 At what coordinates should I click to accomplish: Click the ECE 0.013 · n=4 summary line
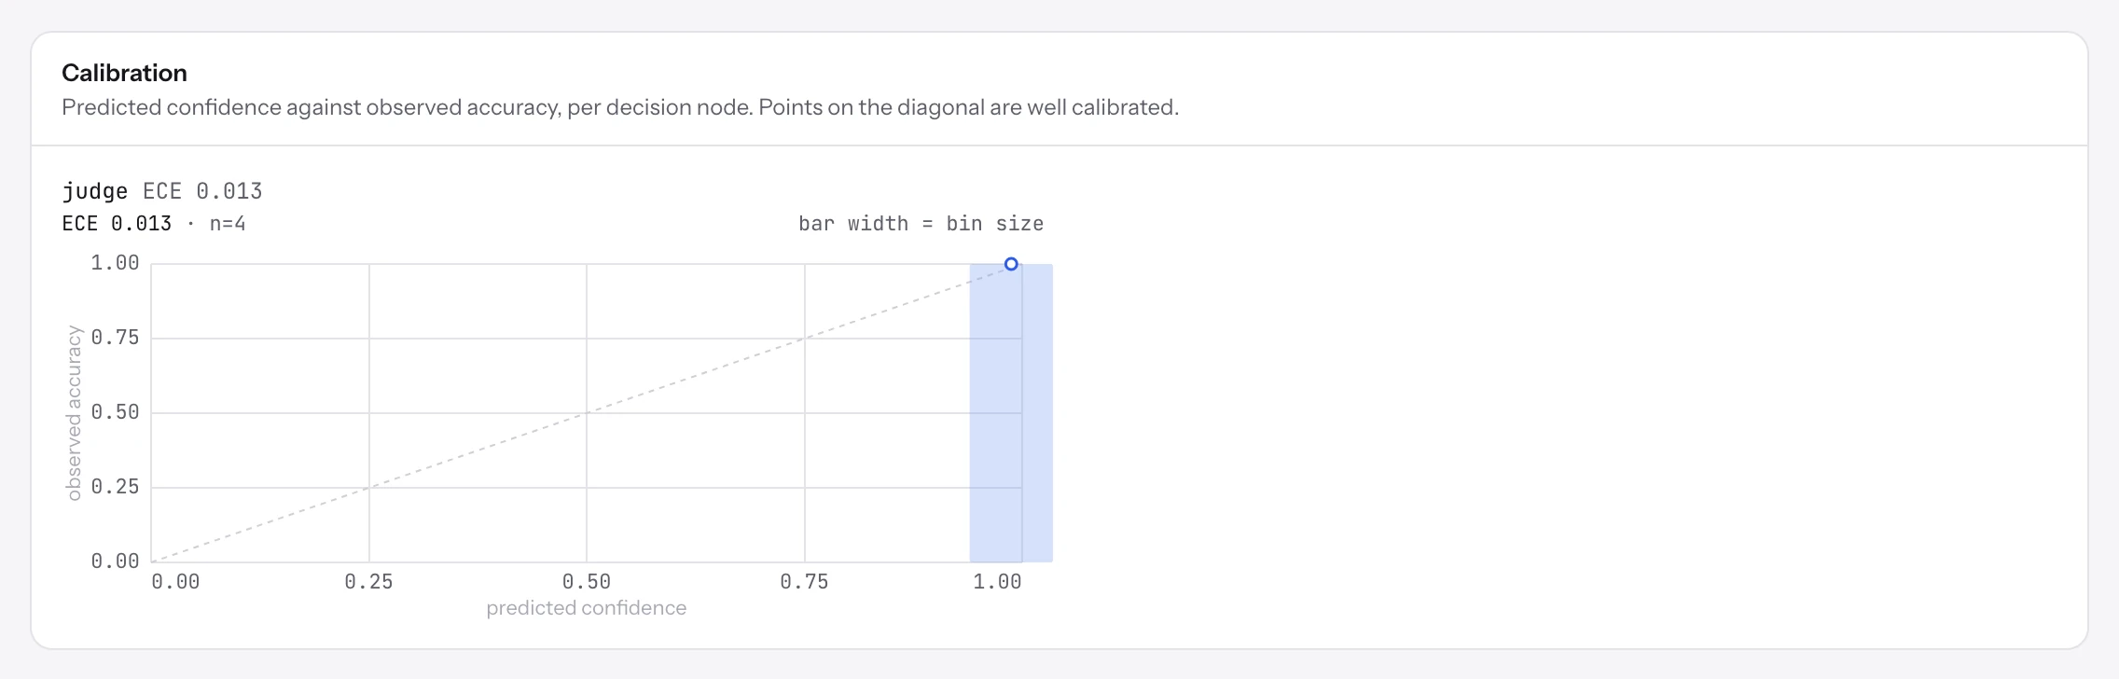[x=154, y=224]
